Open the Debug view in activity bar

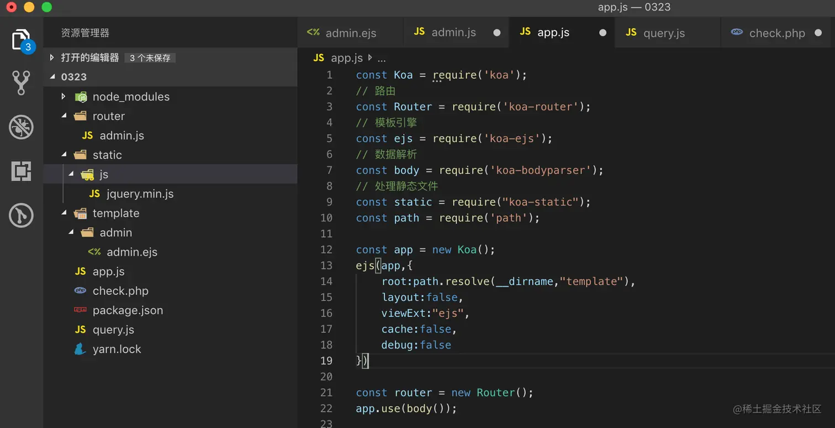pos(21,127)
